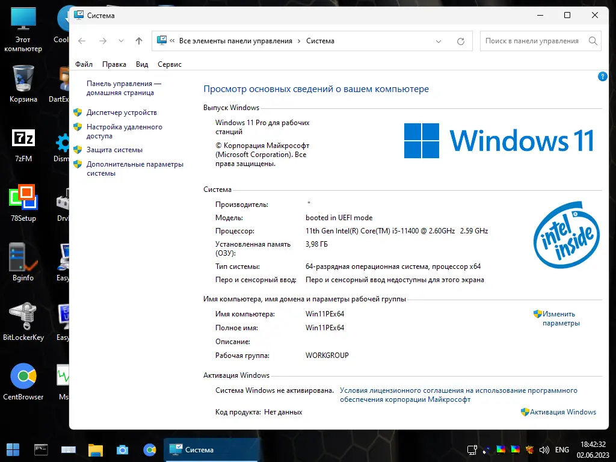Click the system icon in the address bar
This screenshot has width=616, height=462.
point(161,40)
